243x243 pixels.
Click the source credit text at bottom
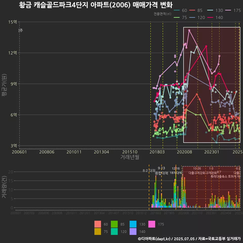point(189,239)
